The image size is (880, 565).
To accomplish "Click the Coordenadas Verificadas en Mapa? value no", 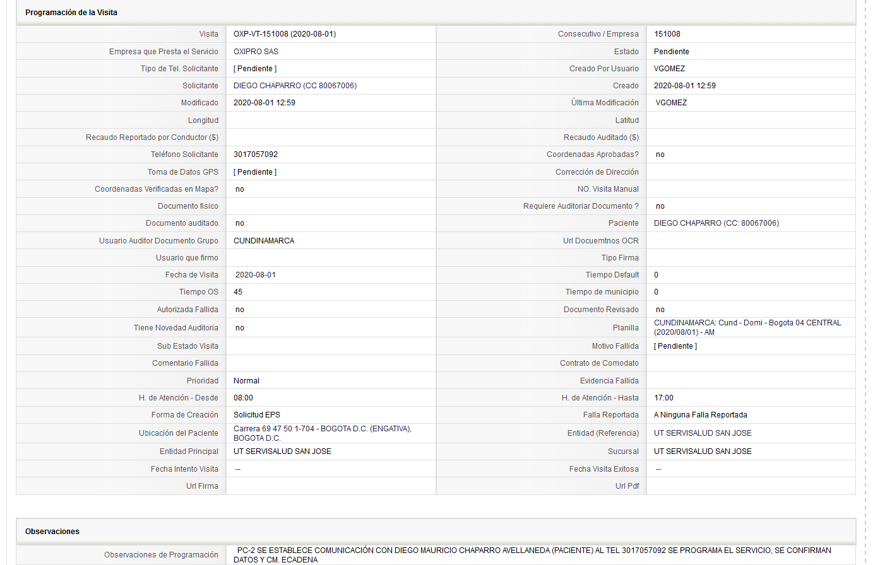I will coord(240,189).
